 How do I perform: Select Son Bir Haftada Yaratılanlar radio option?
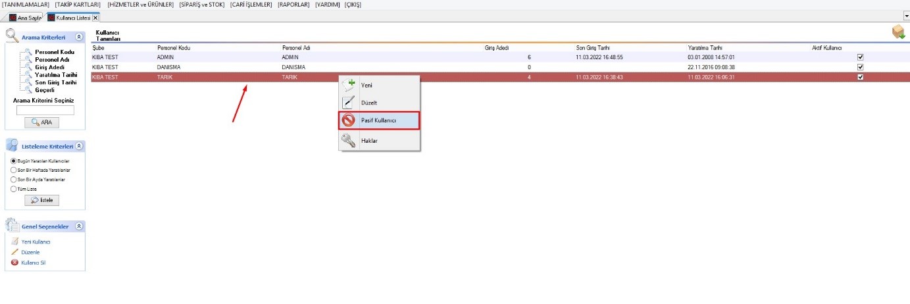(x=13, y=170)
